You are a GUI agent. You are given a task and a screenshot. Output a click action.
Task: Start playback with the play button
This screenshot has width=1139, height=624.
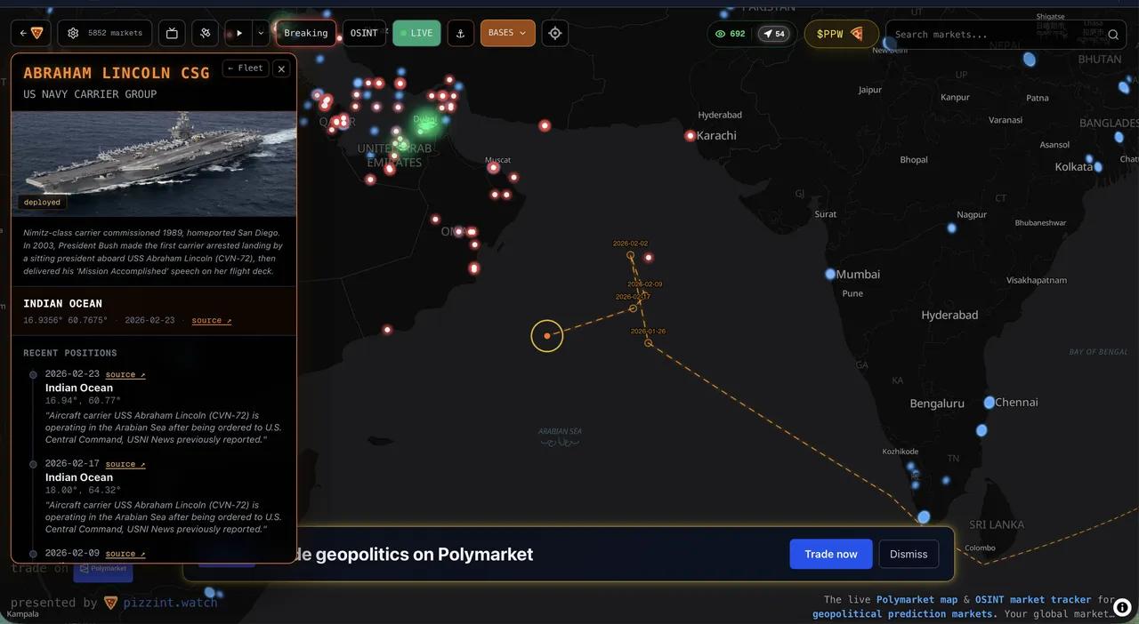click(x=238, y=33)
